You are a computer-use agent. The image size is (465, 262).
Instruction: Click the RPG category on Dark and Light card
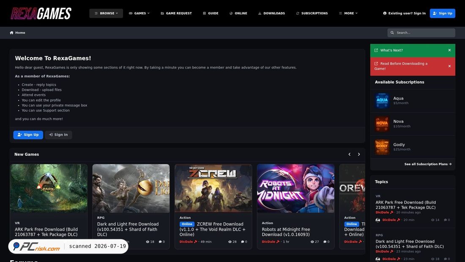pos(101,218)
